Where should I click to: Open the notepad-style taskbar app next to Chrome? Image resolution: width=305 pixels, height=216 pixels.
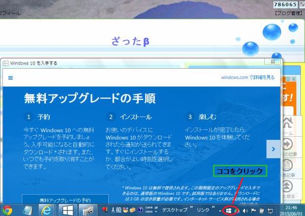pos(27,210)
